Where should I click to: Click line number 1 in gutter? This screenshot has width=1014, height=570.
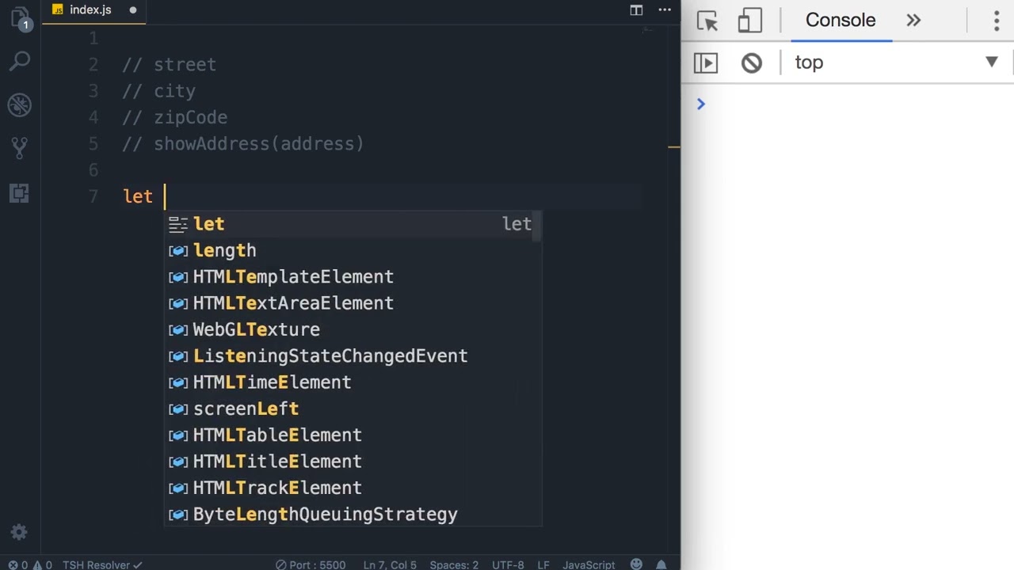(93, 38)
